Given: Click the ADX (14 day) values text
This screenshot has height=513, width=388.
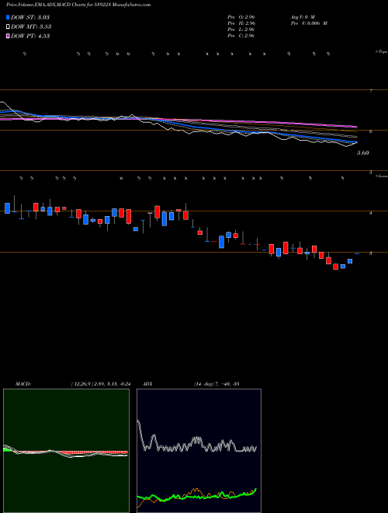Looking at the screenshot, I should (x=217, y=384).
